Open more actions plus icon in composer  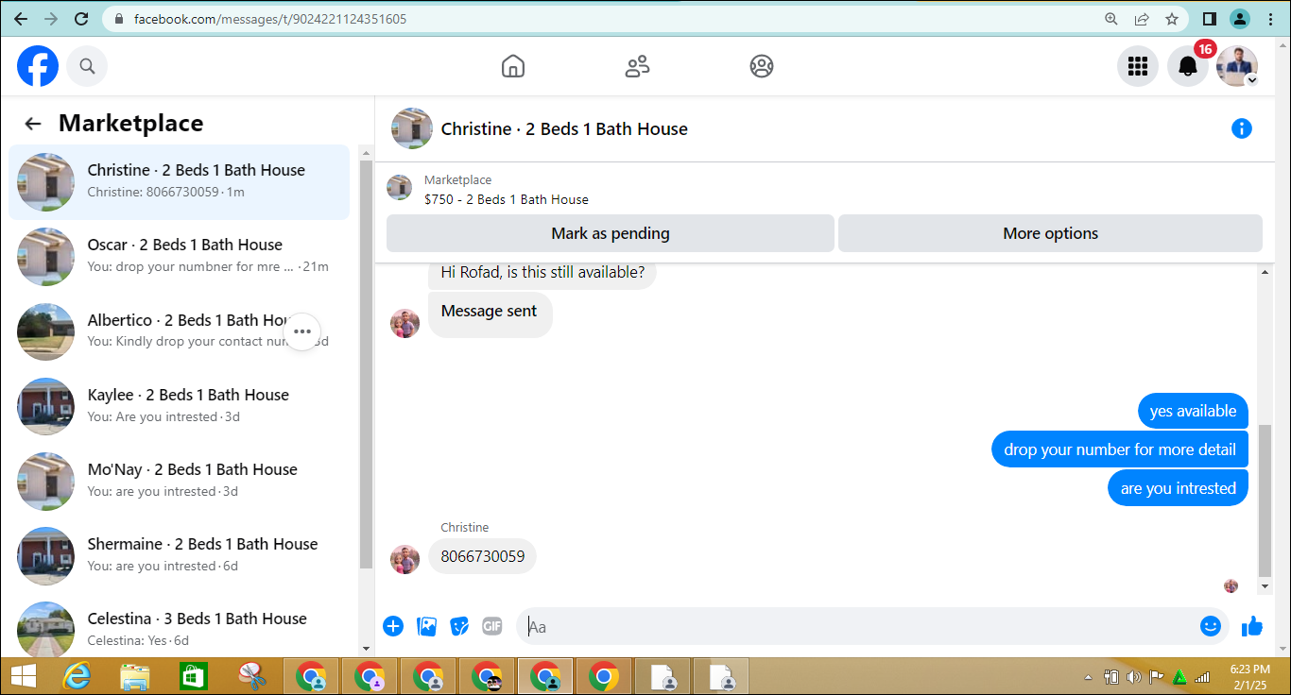coord(393,626)
